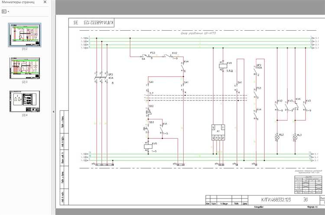The height and width of the screenshot is (215, 325).
Task: Close the Миниатюры страниц panel
Action: (x=45, y=2)
